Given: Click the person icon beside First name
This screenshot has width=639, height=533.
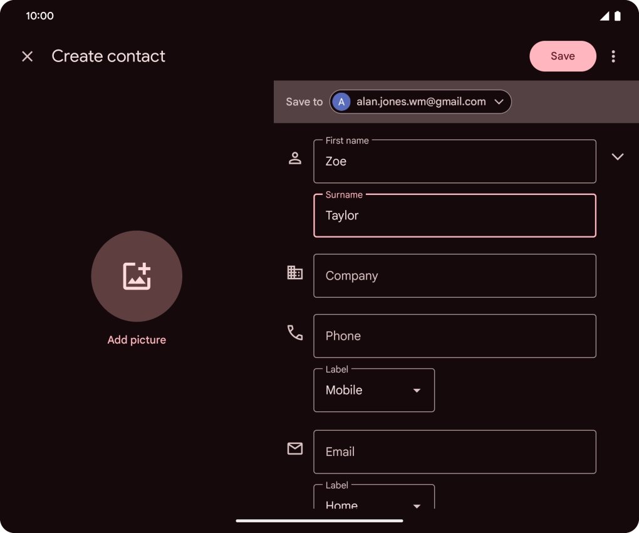Looking at the screenshot, I should point(295,159).
